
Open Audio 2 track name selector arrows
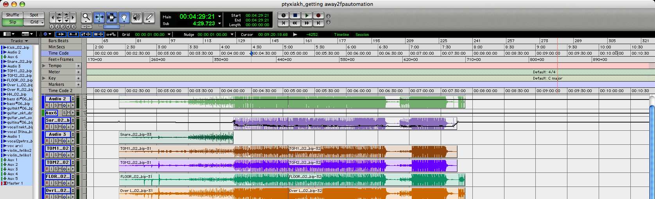(73, 99)
